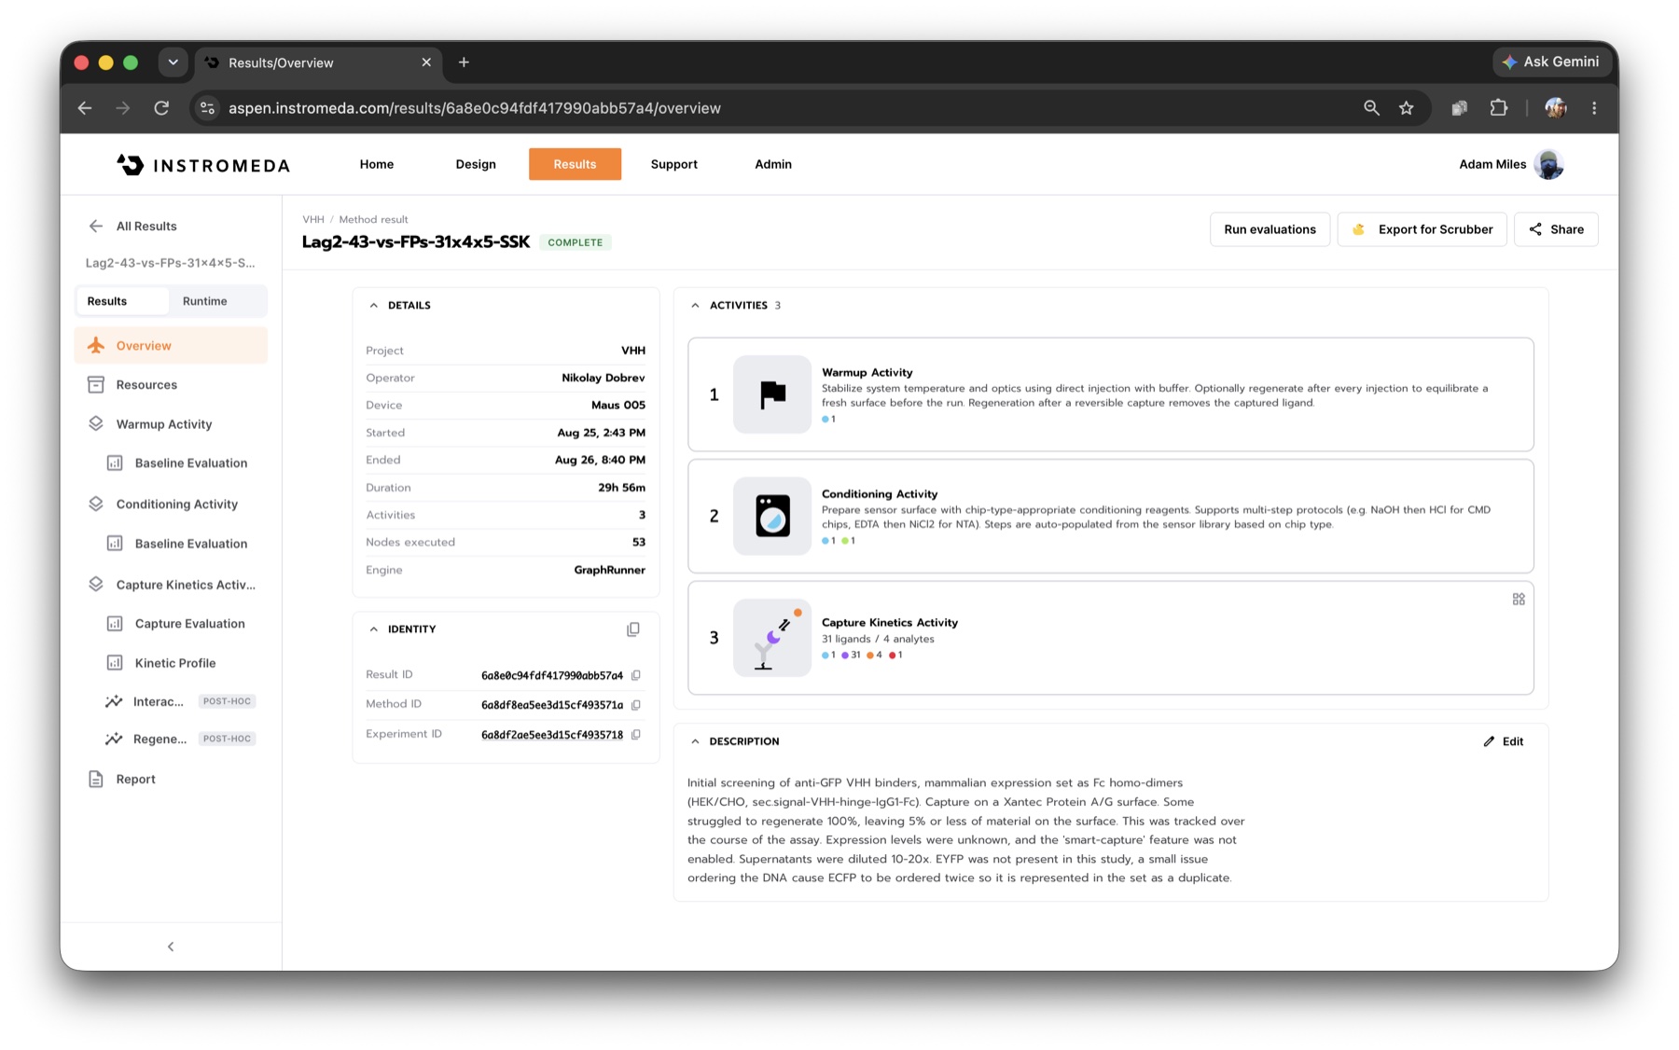Viewport: 1679px width, 1050px height.
Task: Open the browser zoom magnifier icon
Action: (1371, 108)
